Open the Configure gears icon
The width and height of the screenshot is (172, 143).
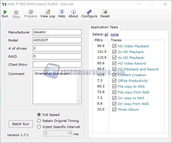click(x=89, y=12)
